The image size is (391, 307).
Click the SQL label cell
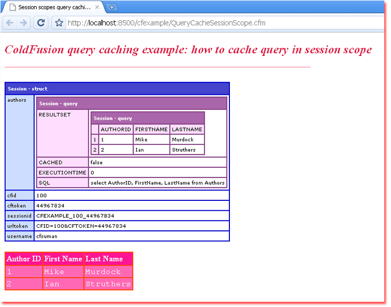pos(63,183)
